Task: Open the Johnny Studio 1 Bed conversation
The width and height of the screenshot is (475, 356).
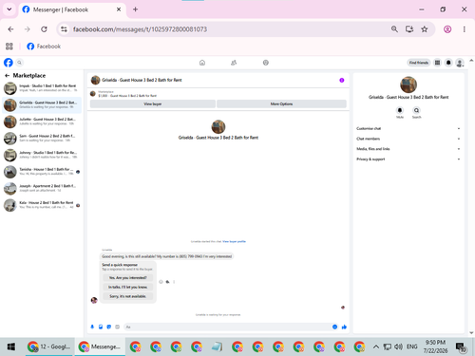Action: 42,155
